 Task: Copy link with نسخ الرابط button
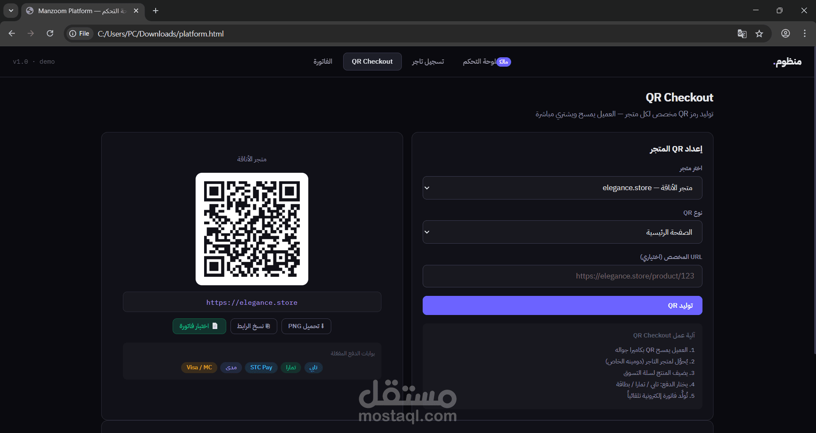click(253, 326)
